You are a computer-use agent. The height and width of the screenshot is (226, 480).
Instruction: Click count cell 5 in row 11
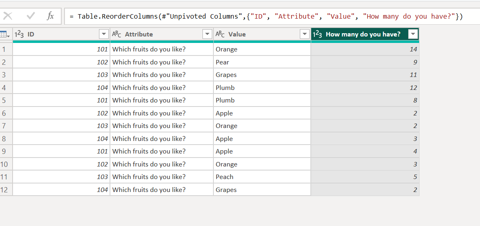point(365,177)
